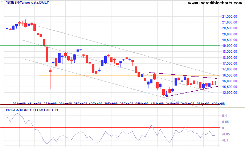Click the 16,500.00 price axis label
The height and width of the screenshot is (148, 245).
point(229,75)
